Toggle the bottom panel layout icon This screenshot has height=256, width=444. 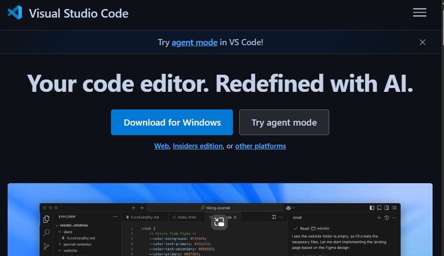[x=379, y=207]
